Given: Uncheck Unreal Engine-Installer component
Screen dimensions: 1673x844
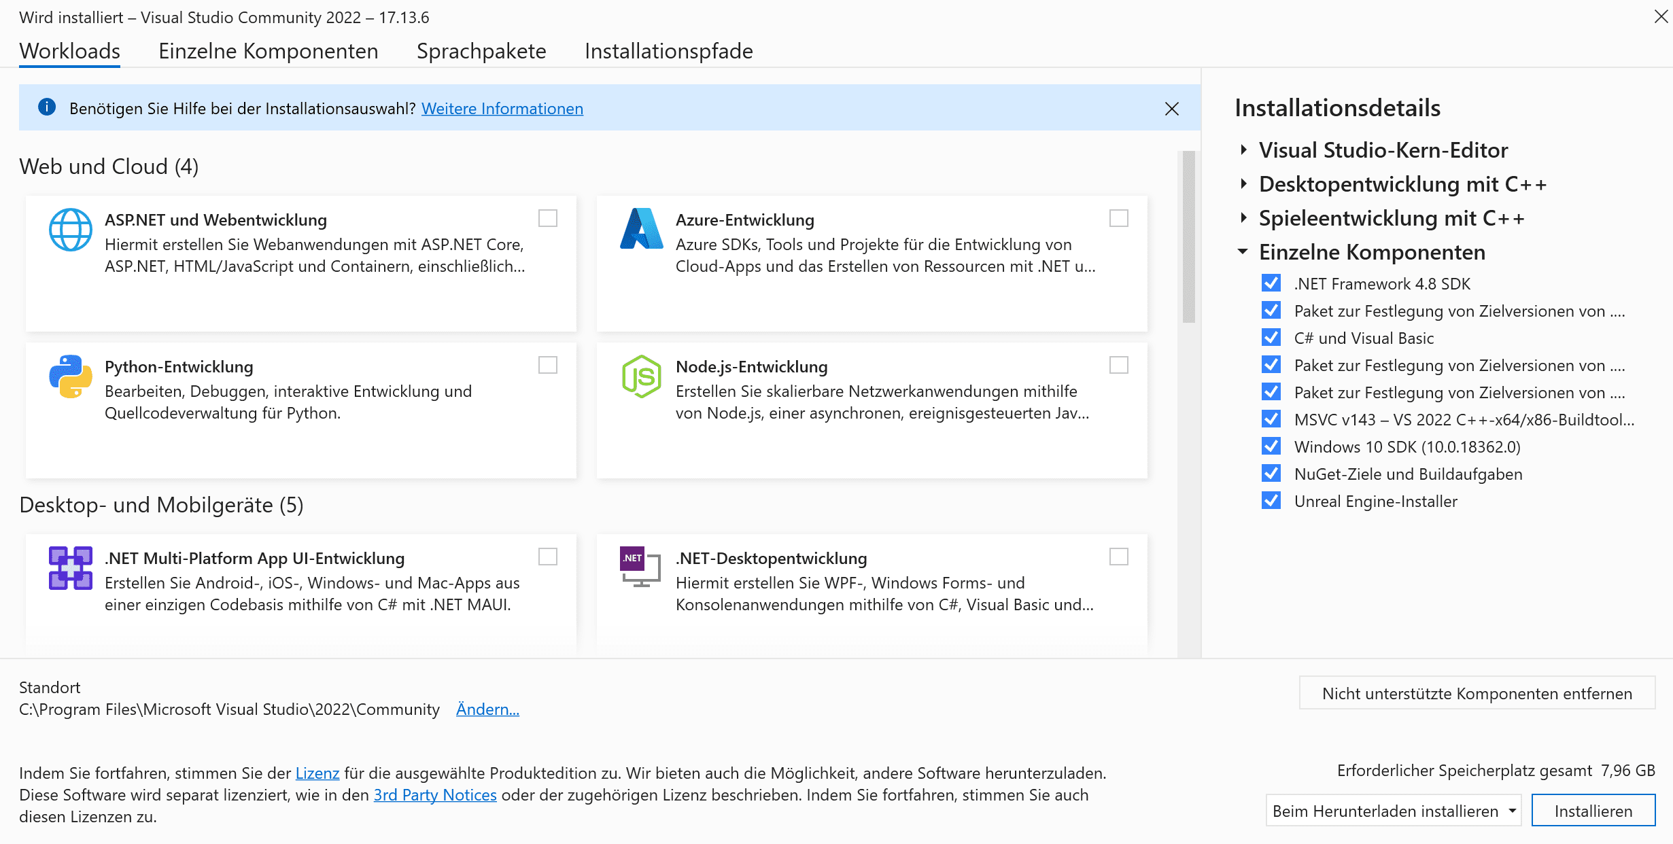Looking at the screenshot, I should (x=1271, y=501).
